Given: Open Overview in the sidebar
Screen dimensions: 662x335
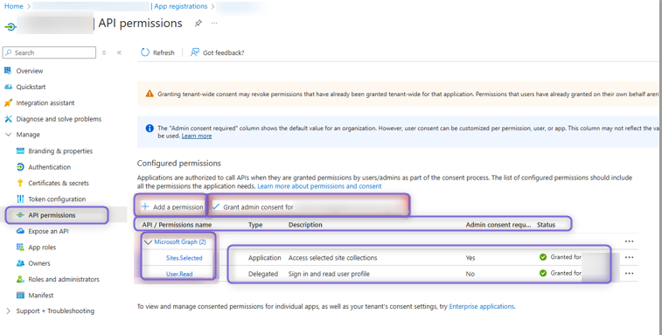Looking at the screenshot, I should pos(30,71).
